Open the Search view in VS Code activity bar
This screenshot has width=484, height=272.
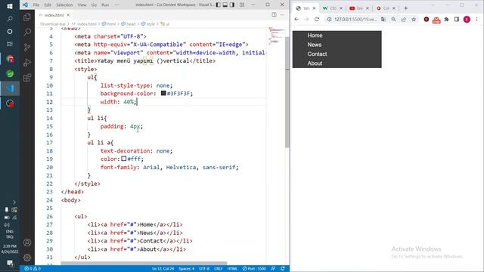[27, 32]
